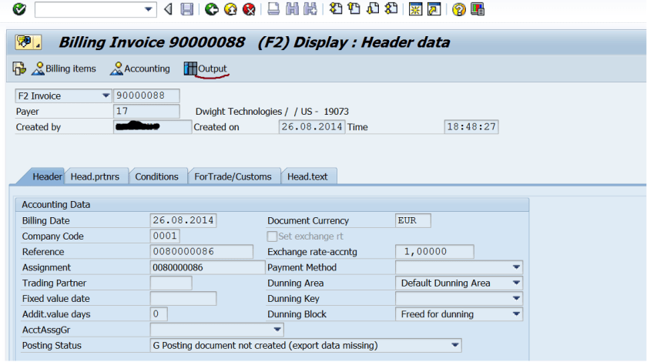This screenshot has height=362, width=647.
Task: Click the Reference field 0080000086
Action: pyautogui.click(x=202, y=252)
